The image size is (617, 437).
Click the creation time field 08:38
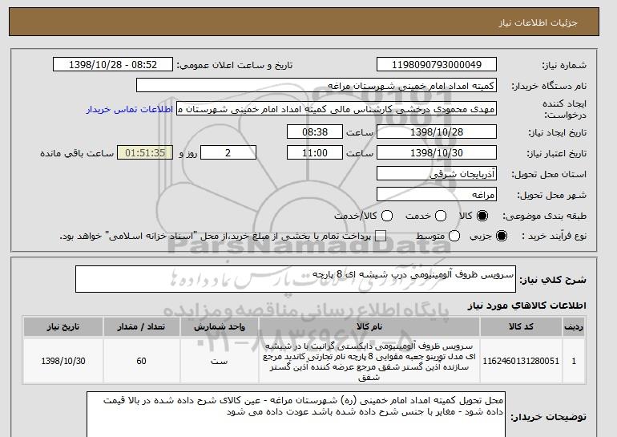click(x=315, y=132)
